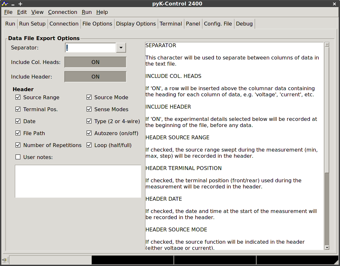The image size is (340, 266).
Task: Open the Edit menu
Action: 22,12
